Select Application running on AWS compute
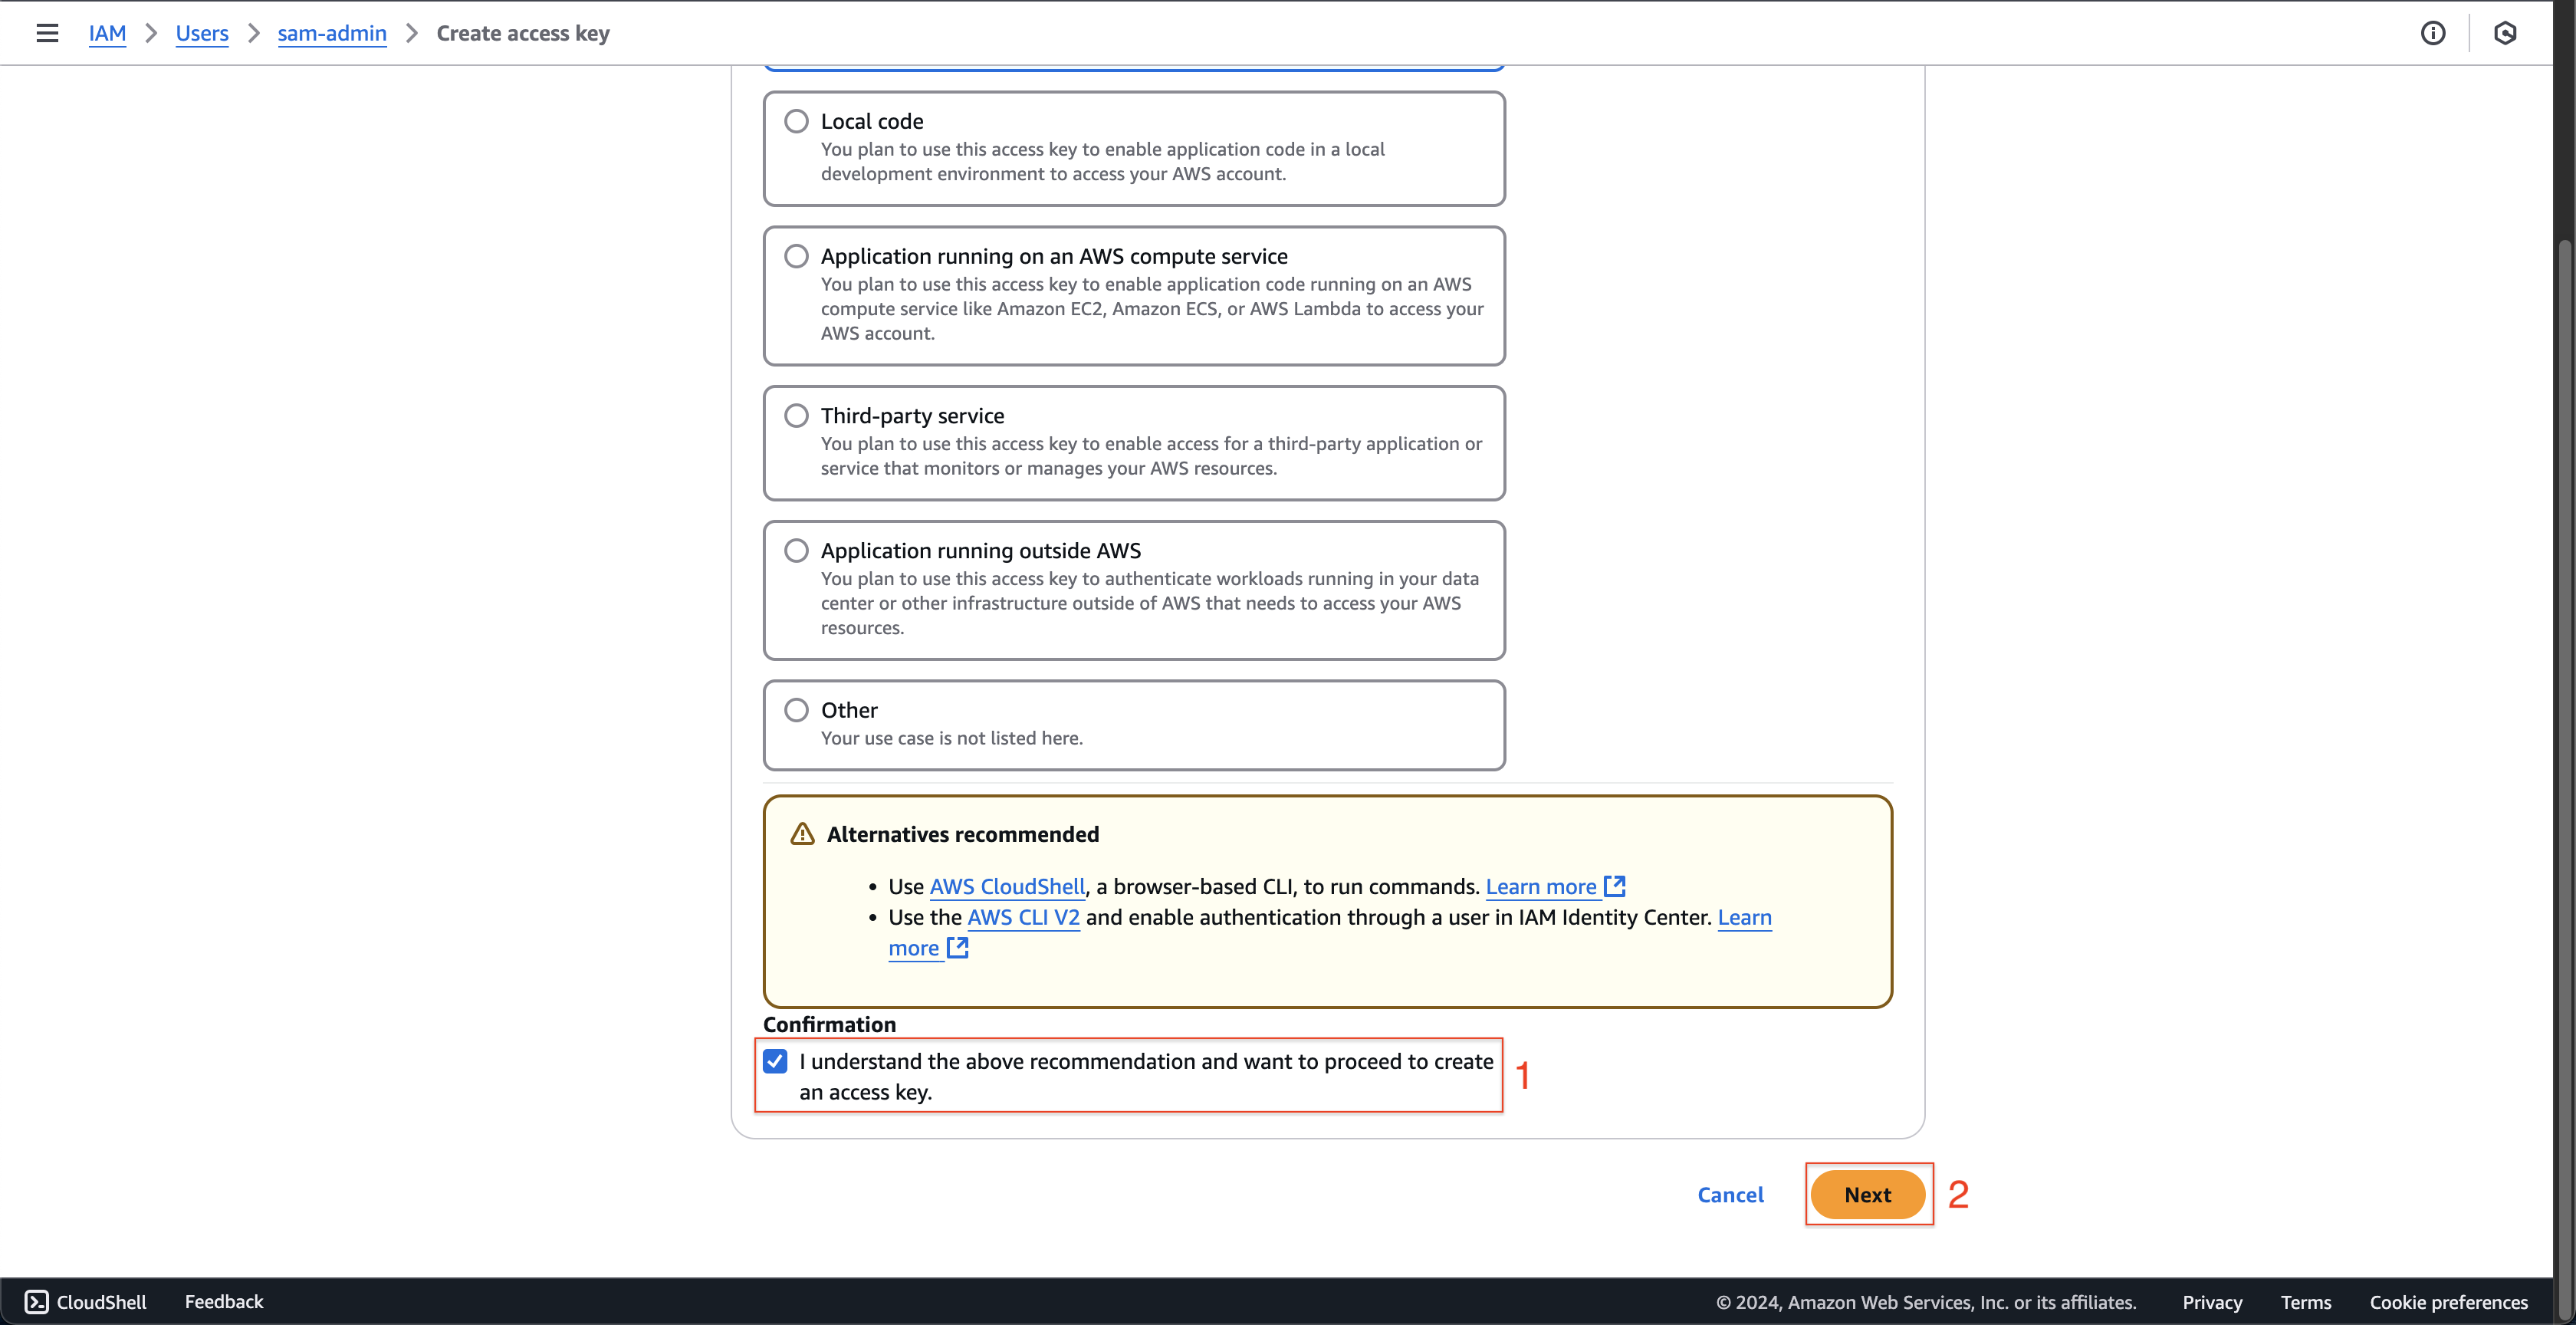The image size is (2576, 1325). coord(796,255)
